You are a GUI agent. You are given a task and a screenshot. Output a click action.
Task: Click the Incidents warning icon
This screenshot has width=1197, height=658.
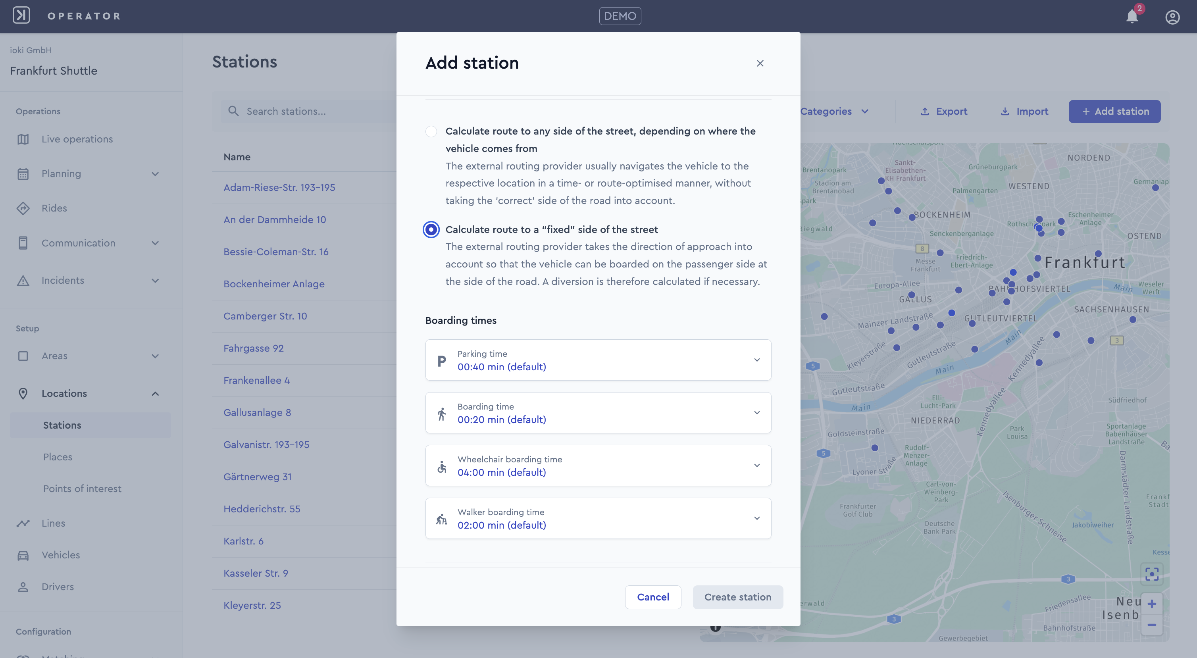23,281
